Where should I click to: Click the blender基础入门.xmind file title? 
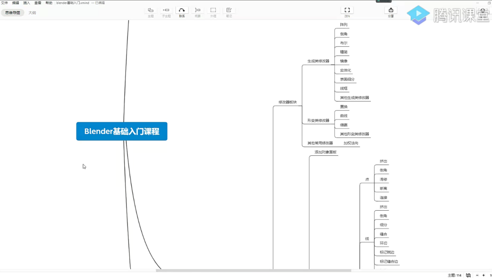tap(73, 3)
